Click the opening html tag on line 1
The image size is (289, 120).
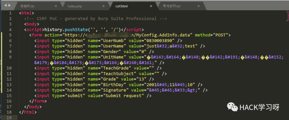[x=26, y=13]
